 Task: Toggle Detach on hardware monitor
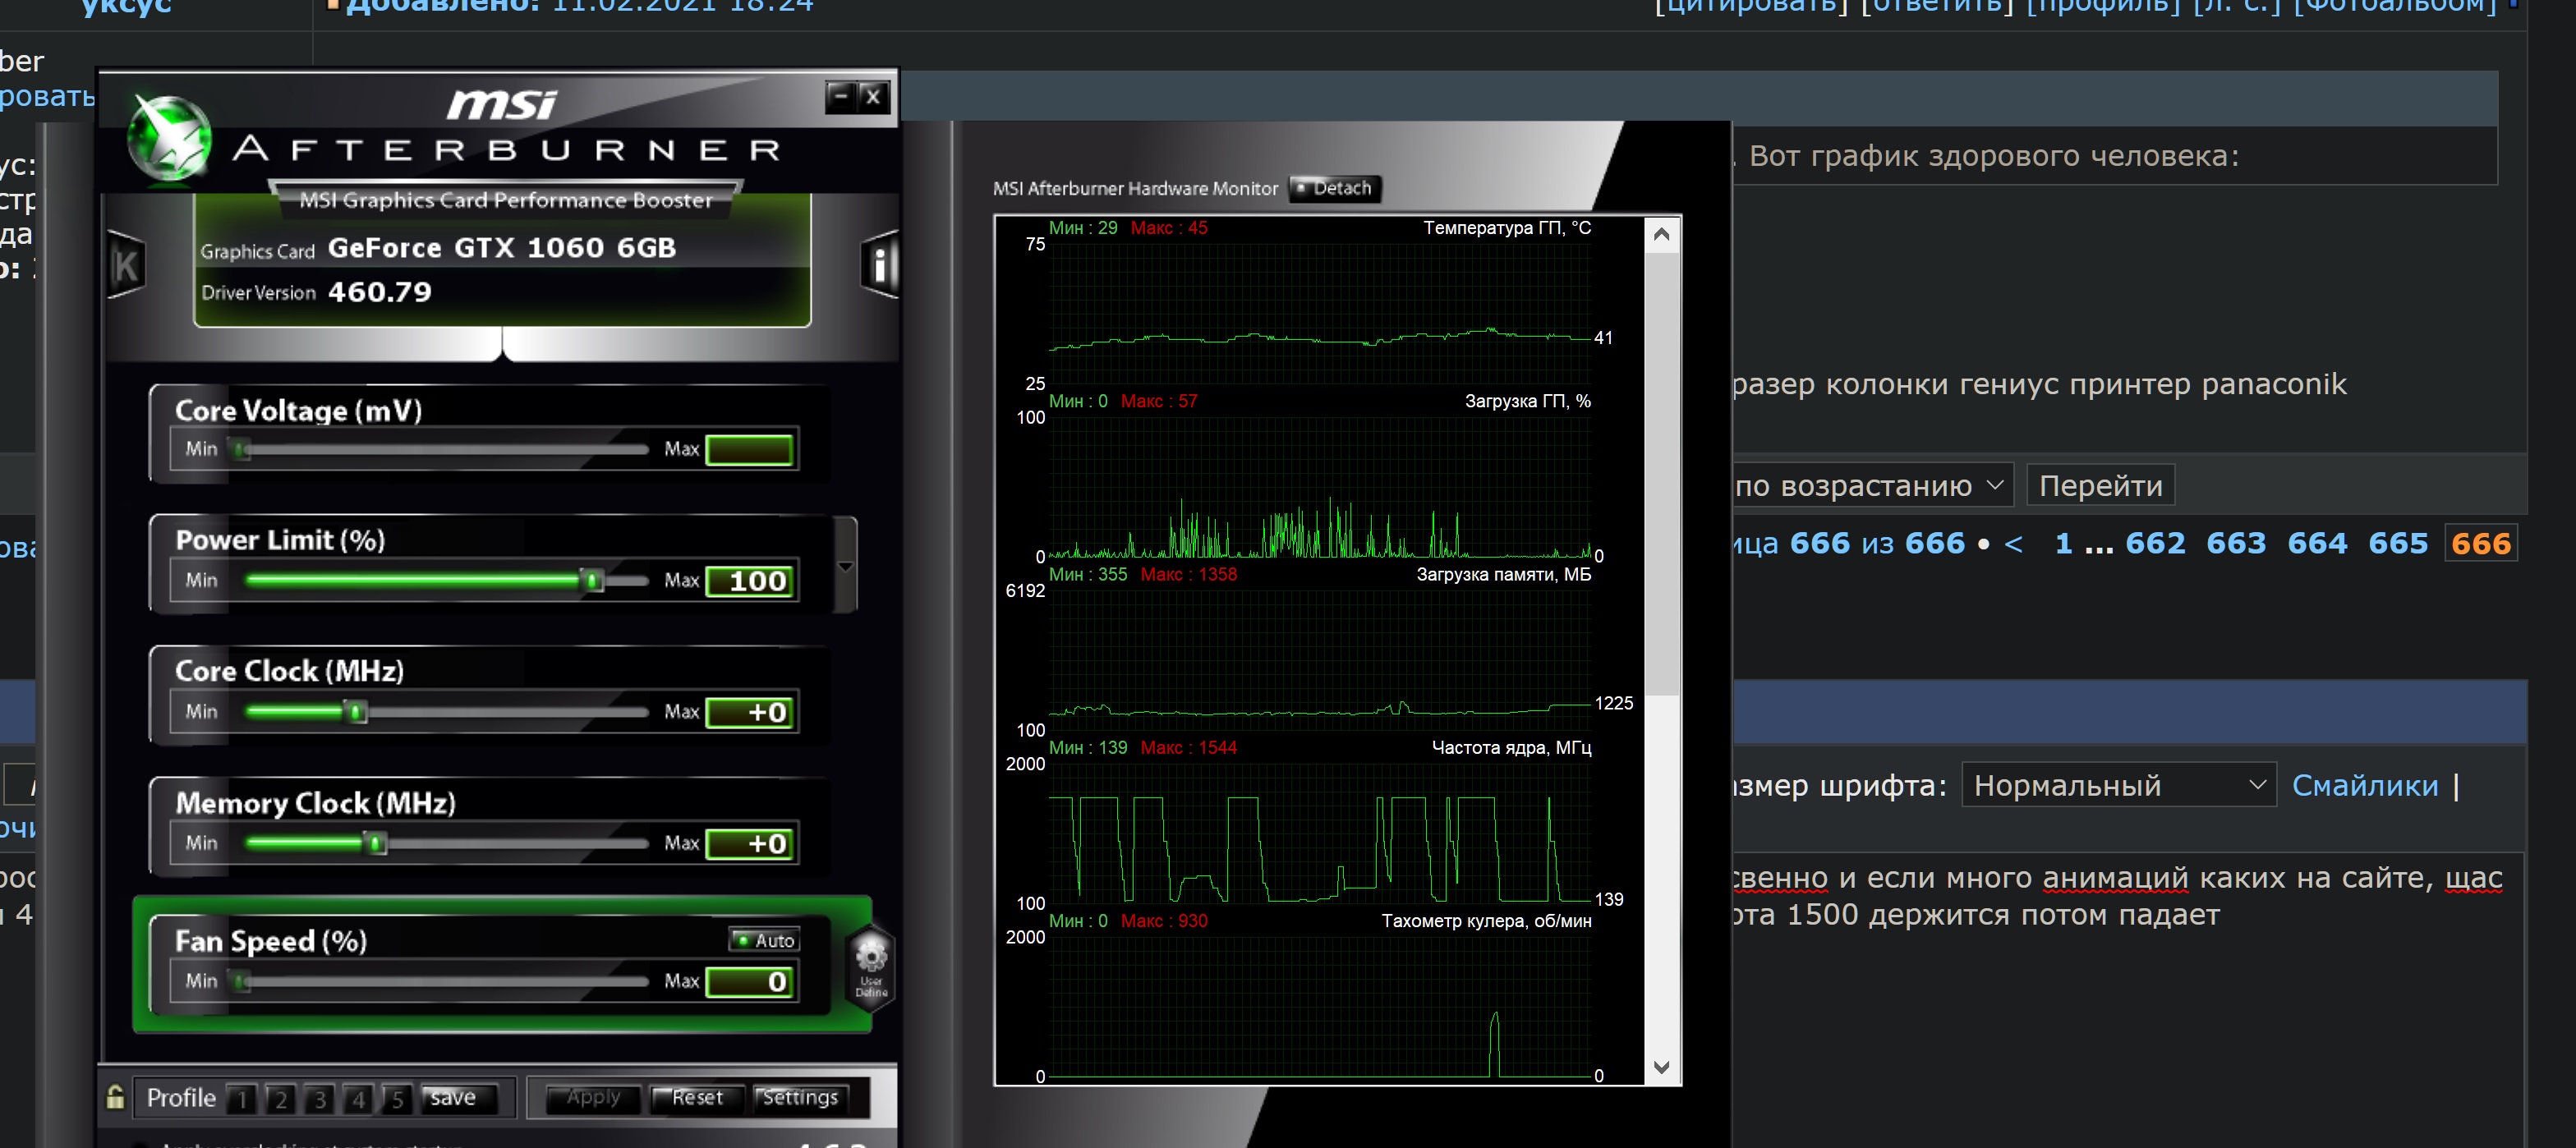point(1333,188)
